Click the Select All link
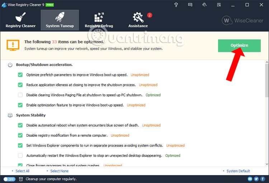 (x=23, y=171)
